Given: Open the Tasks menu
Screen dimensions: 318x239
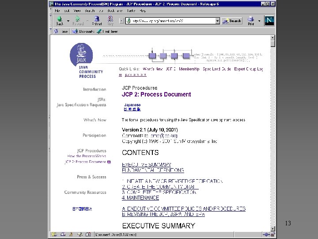Looking at the screenshot, I should pyautogui.click(x=131, y=11).
